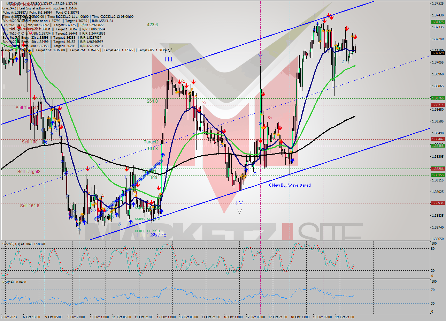The width and height of the screenshot is (446, 321).
Task: Click the 'correction 87.5' label
Action: point(147,231)
